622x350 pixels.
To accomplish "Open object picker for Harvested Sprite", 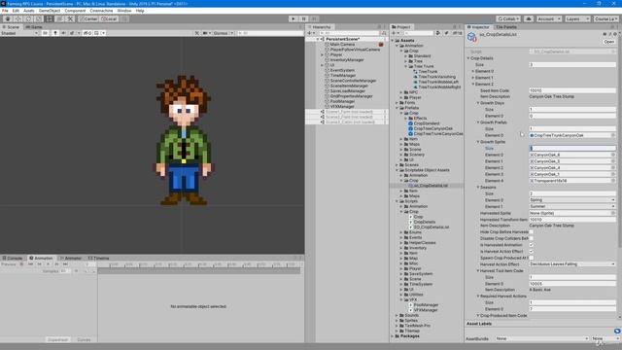I will [x=613, y=213].
